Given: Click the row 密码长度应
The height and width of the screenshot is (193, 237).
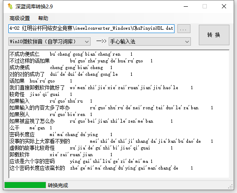Looking at the screenshot, I should (x=61, y=134).
